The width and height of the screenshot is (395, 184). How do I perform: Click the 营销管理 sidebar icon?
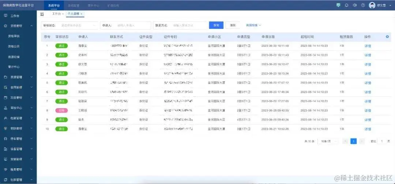[5, 159]
